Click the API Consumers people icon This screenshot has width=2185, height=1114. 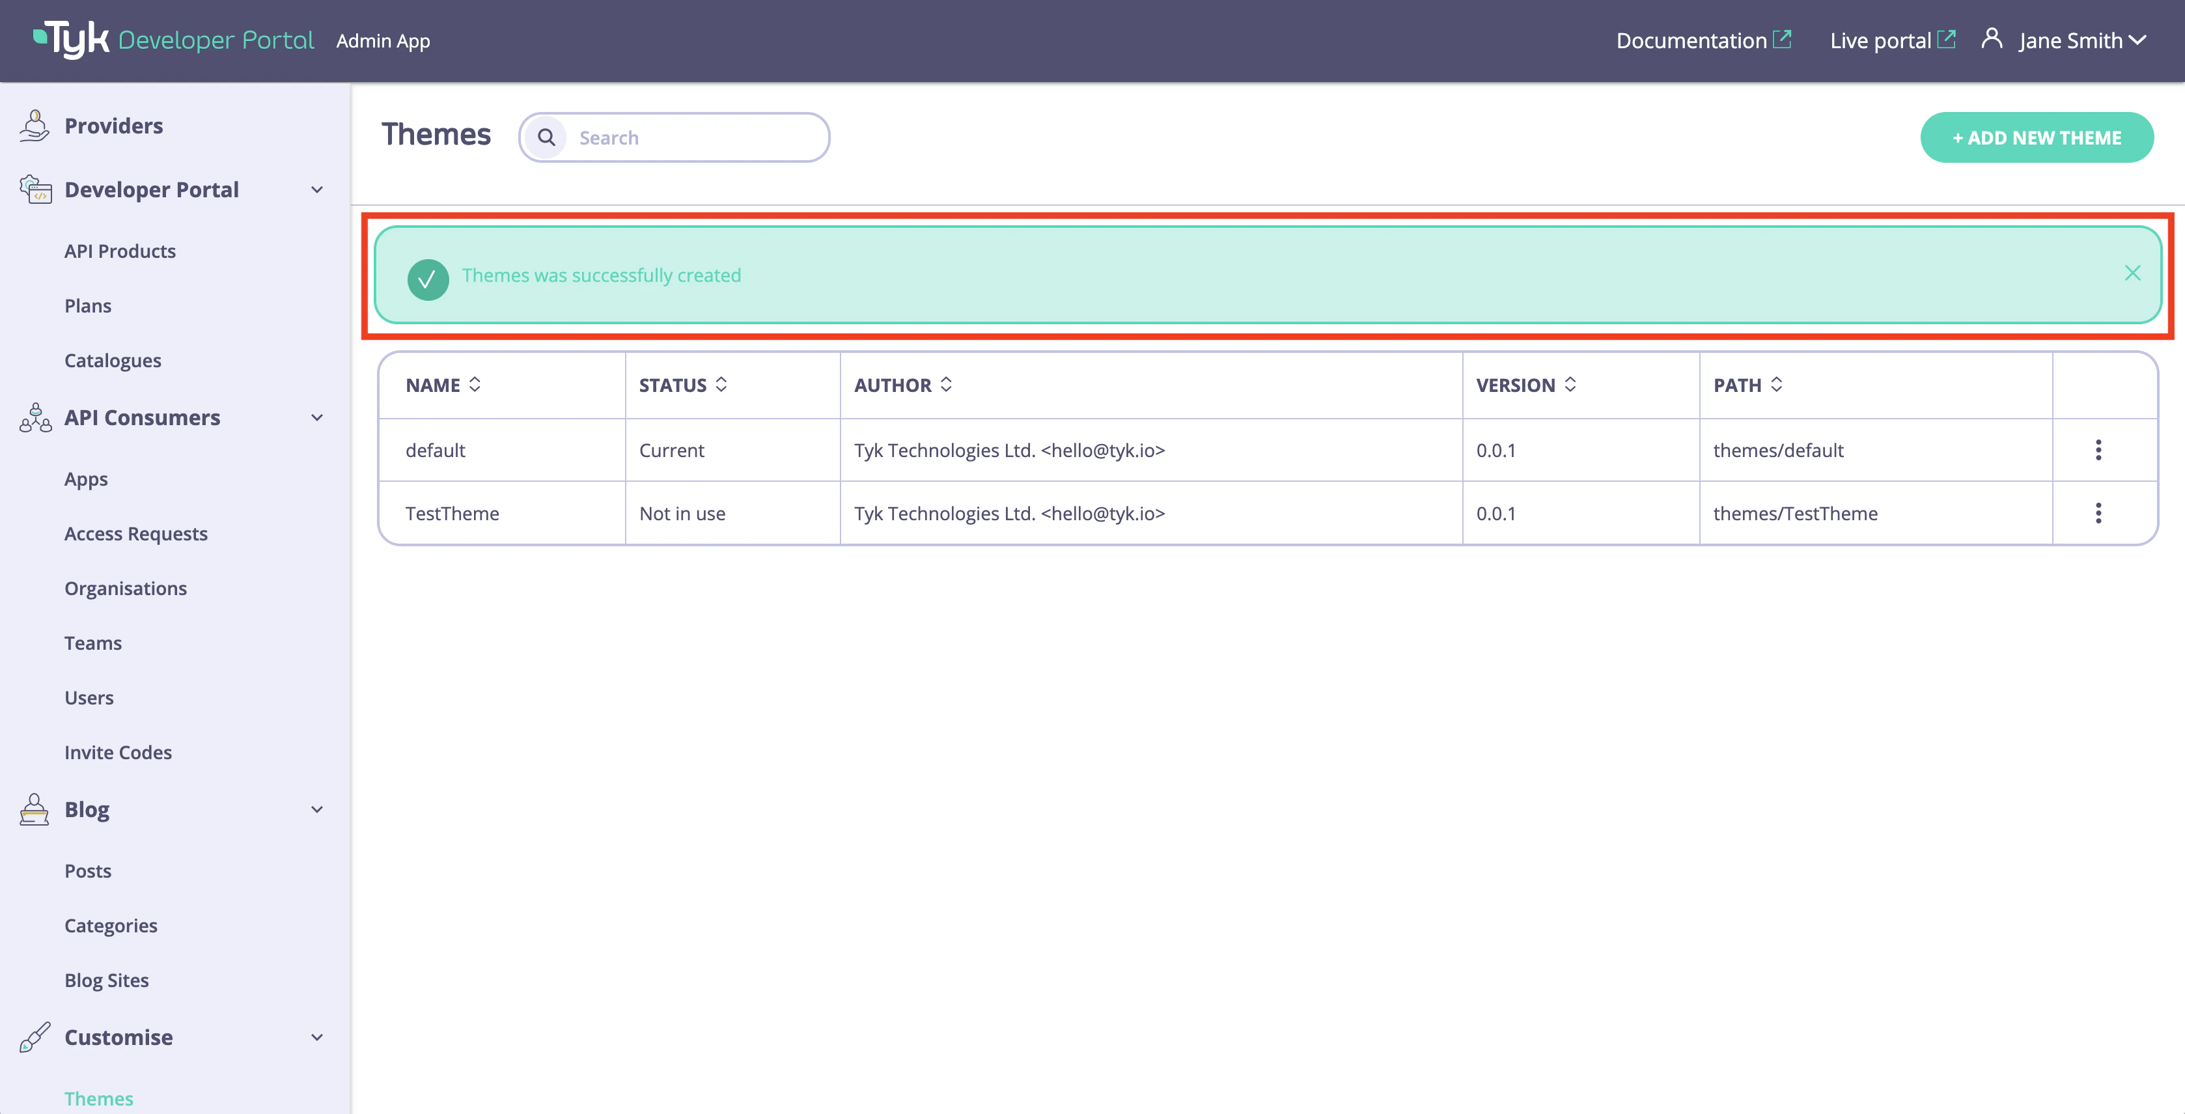[x=35, y=417]
